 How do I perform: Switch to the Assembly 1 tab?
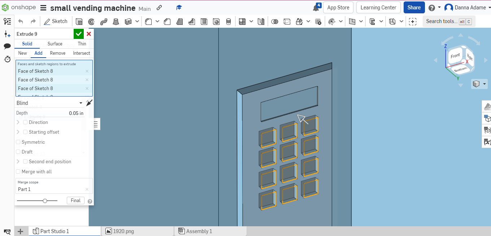pyautogui.click(x=199, y=231)
